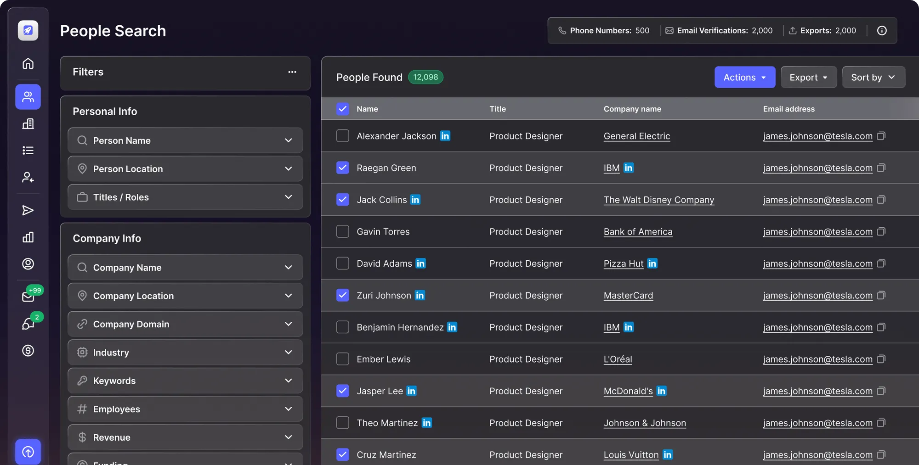
Task: Check David Adams' checkbox
Action: (x=343, y=263)
